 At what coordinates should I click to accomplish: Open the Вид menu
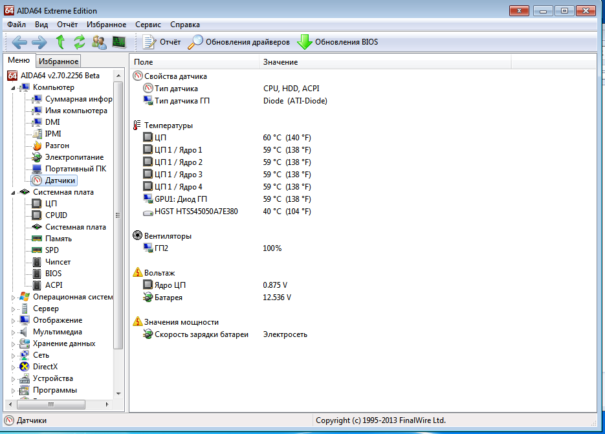(41, 25)
